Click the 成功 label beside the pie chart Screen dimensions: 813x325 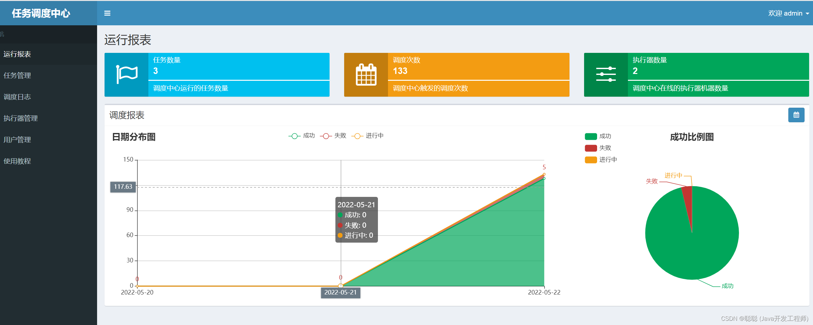tap(727, 286)
